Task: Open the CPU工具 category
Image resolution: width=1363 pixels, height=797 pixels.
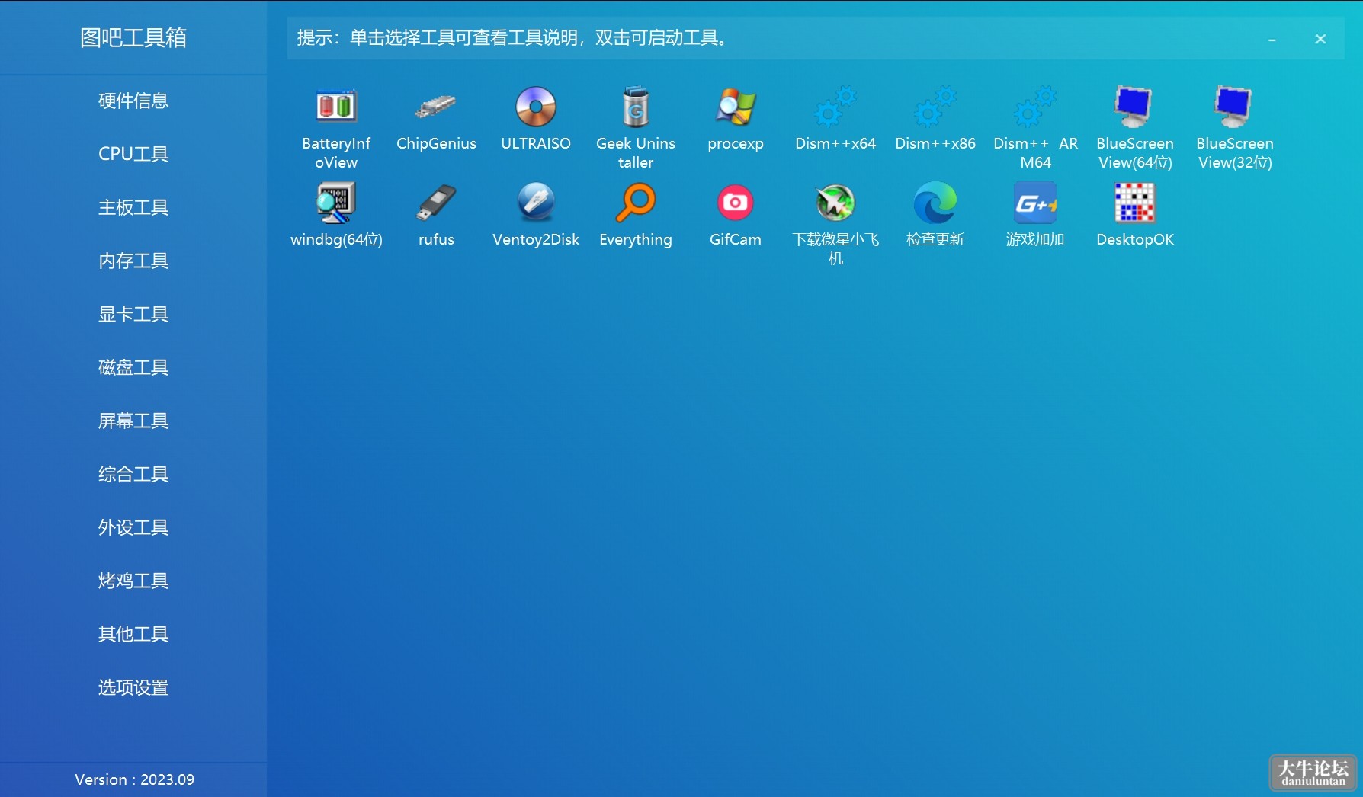Action: click(x=133, y=154)
